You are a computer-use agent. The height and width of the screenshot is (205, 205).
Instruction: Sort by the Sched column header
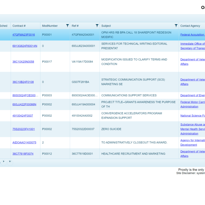tap(3, 26)
